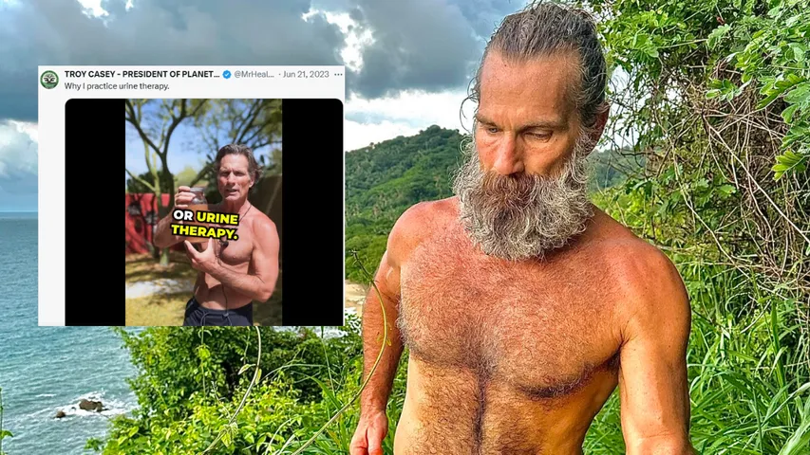Open the three-dot more options menu on tweet
Image resolution: width=810 pixels, height=455 pixels.
[338, 74]
